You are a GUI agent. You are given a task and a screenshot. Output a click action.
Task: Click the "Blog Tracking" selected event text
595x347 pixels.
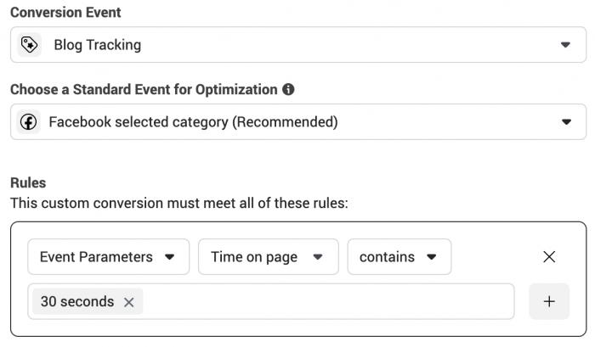[x=98, y=45]
